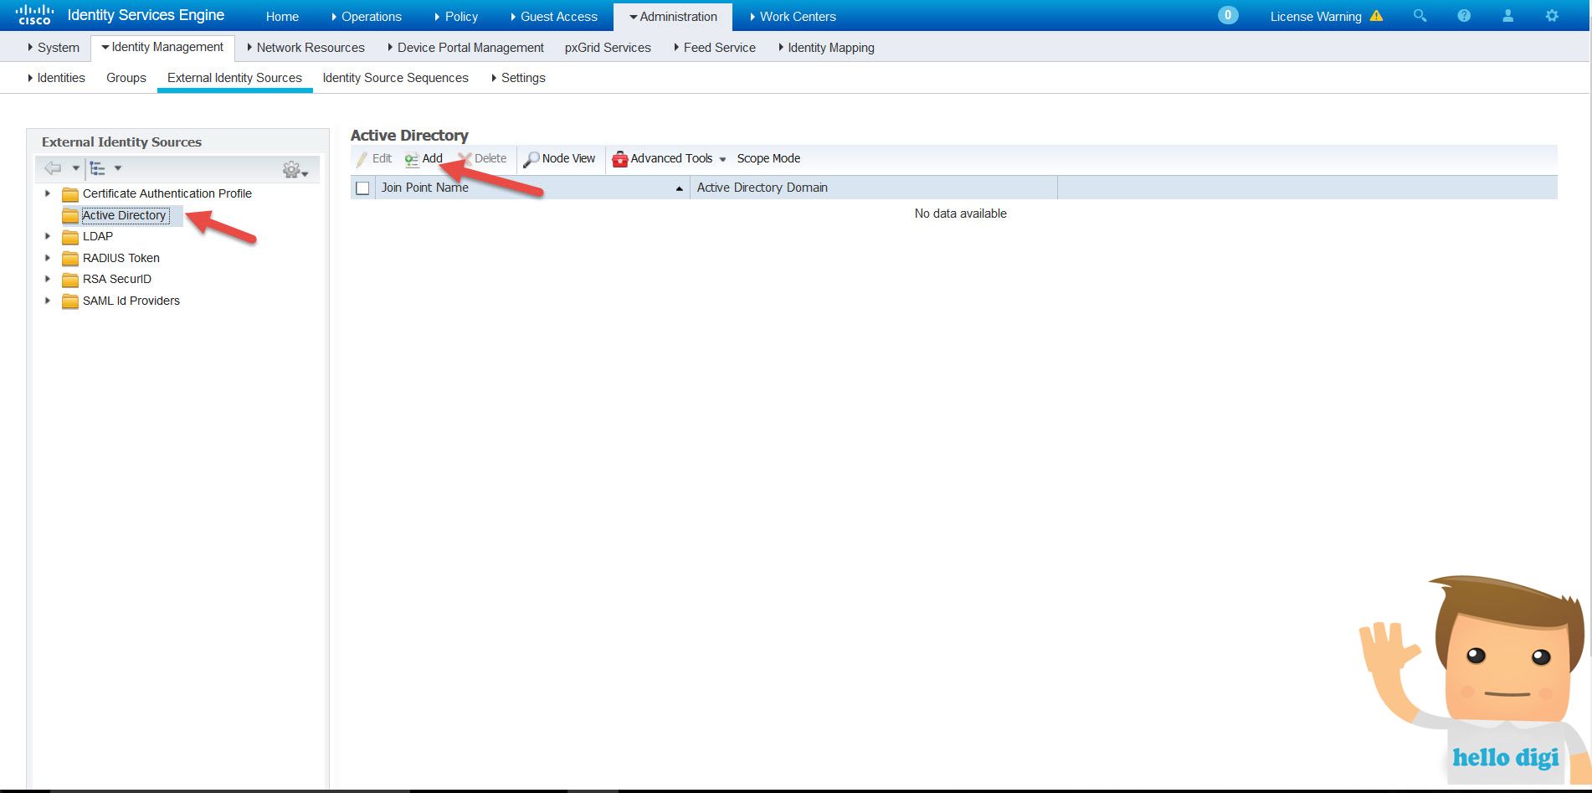Expand the Certificate Authentication Profile node

[48, 193]
